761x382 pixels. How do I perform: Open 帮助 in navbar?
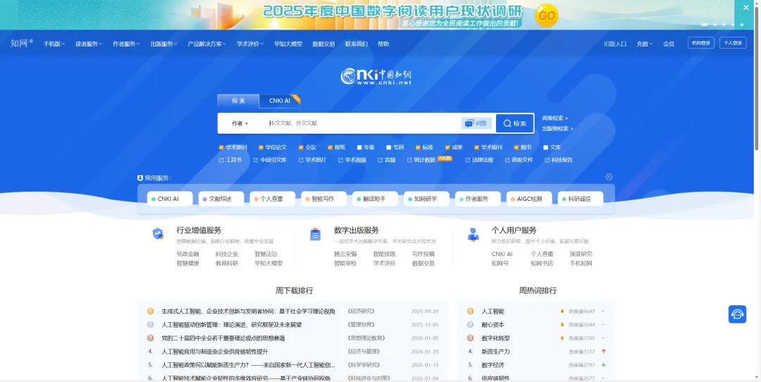[x=383, y=44]
